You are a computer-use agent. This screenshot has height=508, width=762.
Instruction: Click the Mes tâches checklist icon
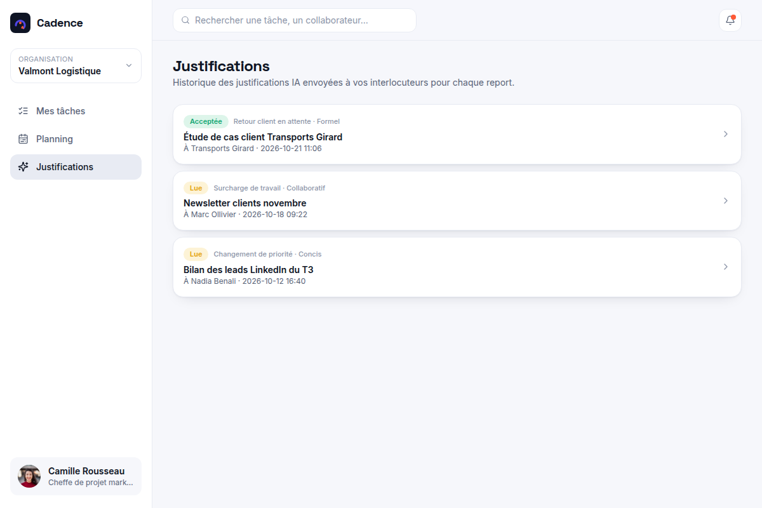[23, 111]
